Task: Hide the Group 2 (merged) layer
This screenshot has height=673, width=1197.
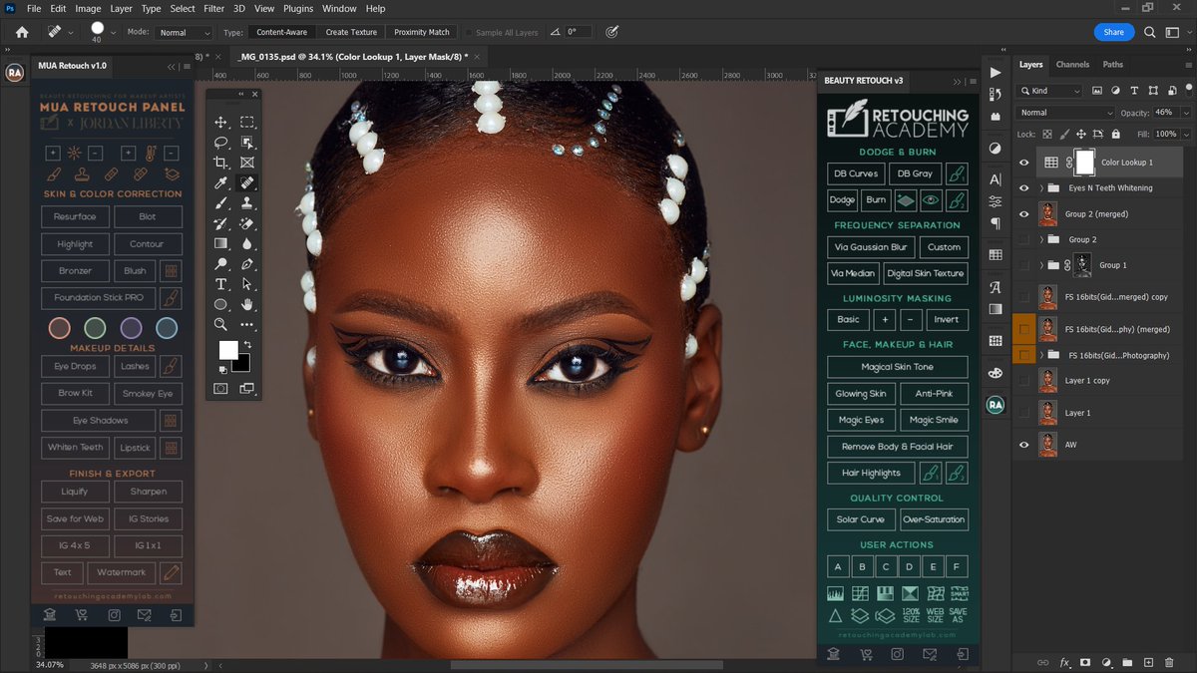Action: tap(1023, 213)
